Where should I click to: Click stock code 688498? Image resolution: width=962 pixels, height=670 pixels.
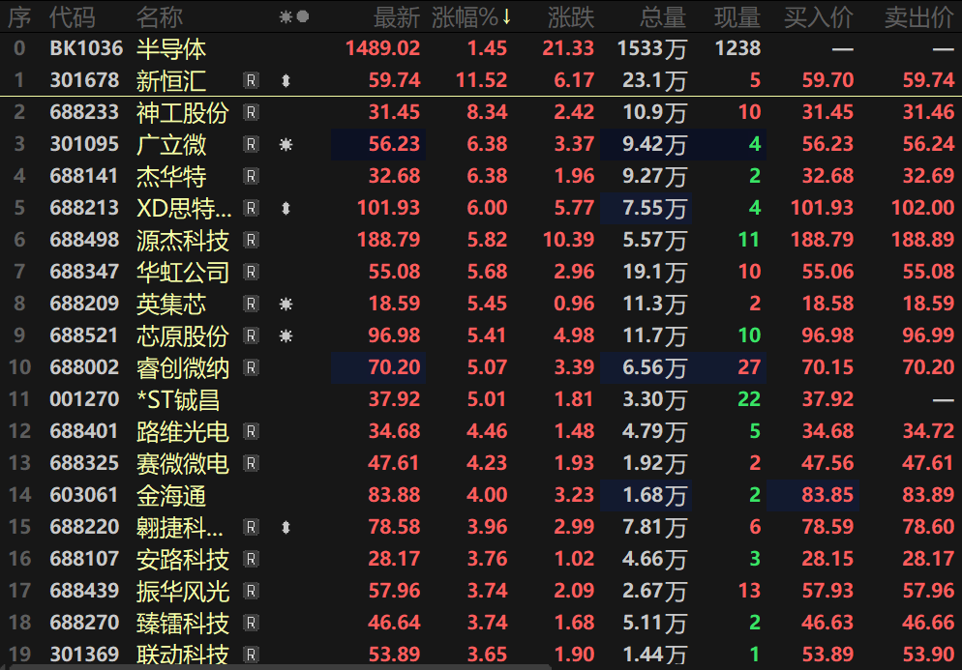(84, 240)
